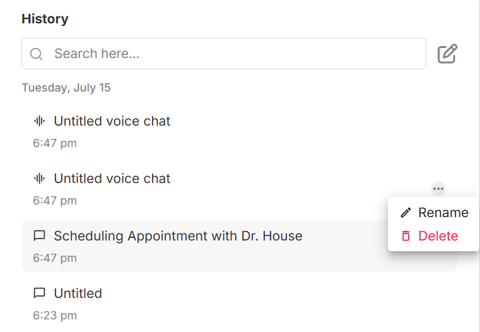Click the trash icon beside Delete
480x332 pixels.
click(x=406, y=236)
